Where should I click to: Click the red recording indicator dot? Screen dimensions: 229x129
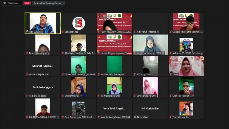[4, 3]
